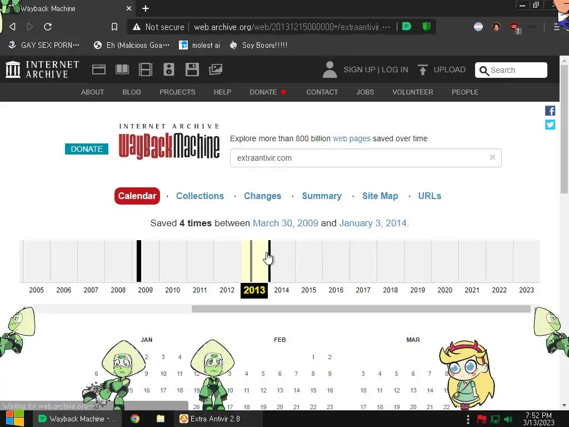Switch to the Site Map tab
The height and width of the screenshot is (427, 569).
point(380,196)
